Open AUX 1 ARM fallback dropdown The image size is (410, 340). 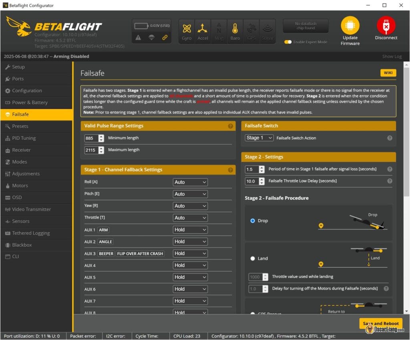point(190,230)
